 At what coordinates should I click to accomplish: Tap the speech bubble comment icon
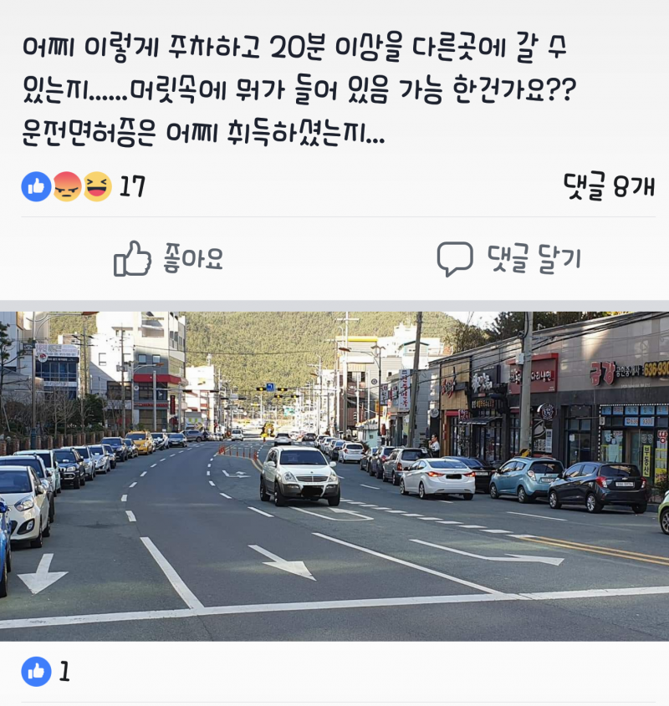pos(455,259)
